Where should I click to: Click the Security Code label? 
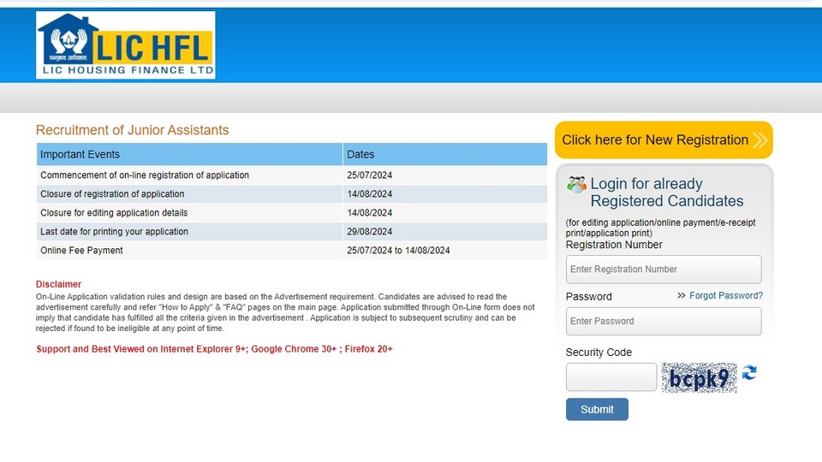[x=599, y=352]
